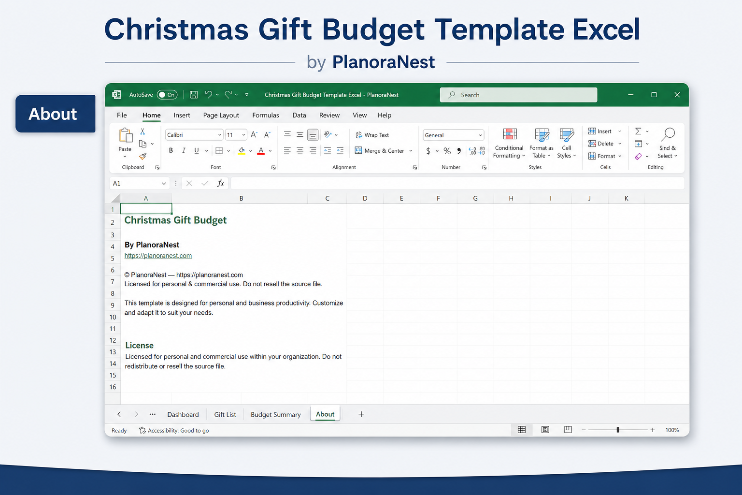Expand Font group dialog launcher
Viewport: 742px width, 495px height.
[x=273, y=167]
